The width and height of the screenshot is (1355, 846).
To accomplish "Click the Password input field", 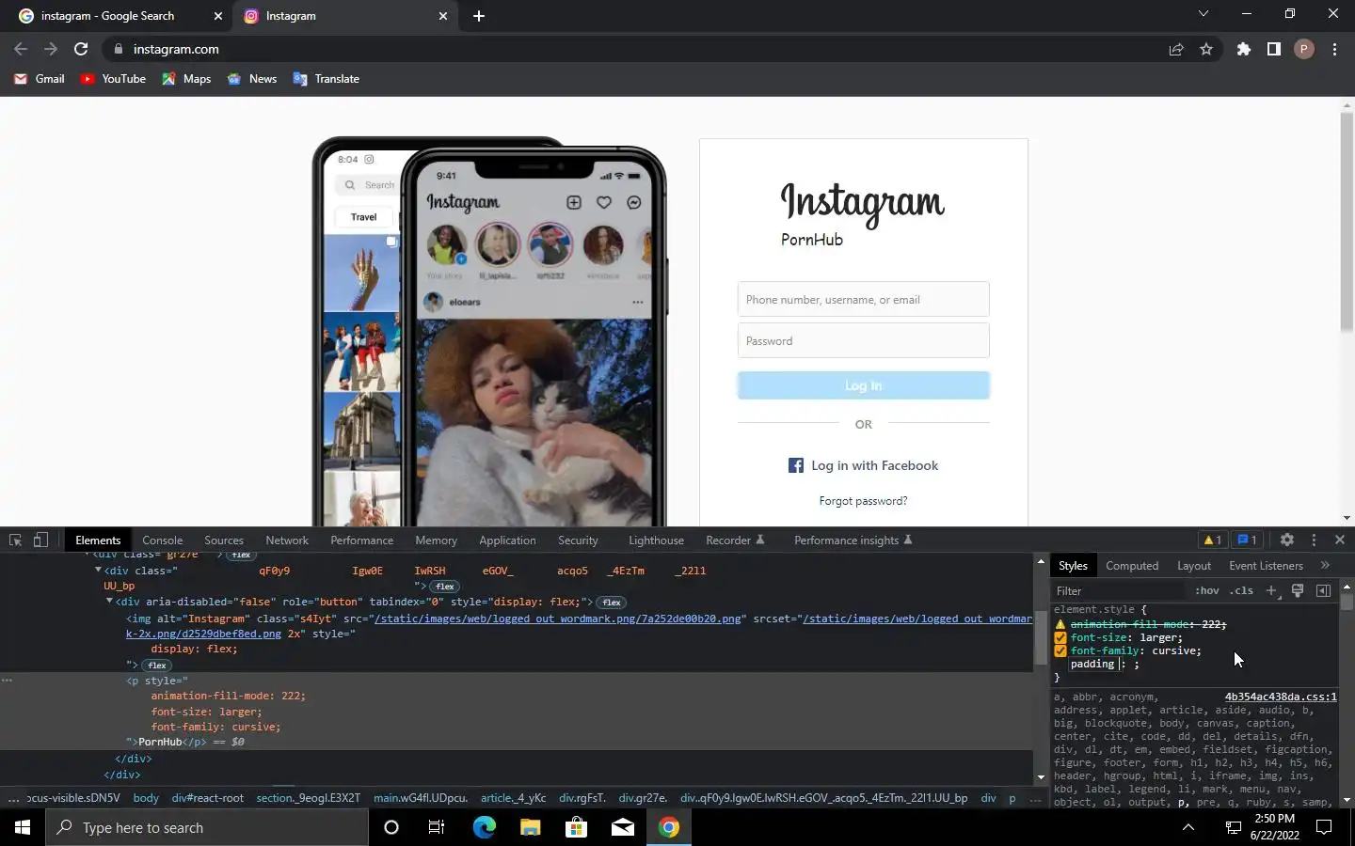I will (x=863, y=340).
